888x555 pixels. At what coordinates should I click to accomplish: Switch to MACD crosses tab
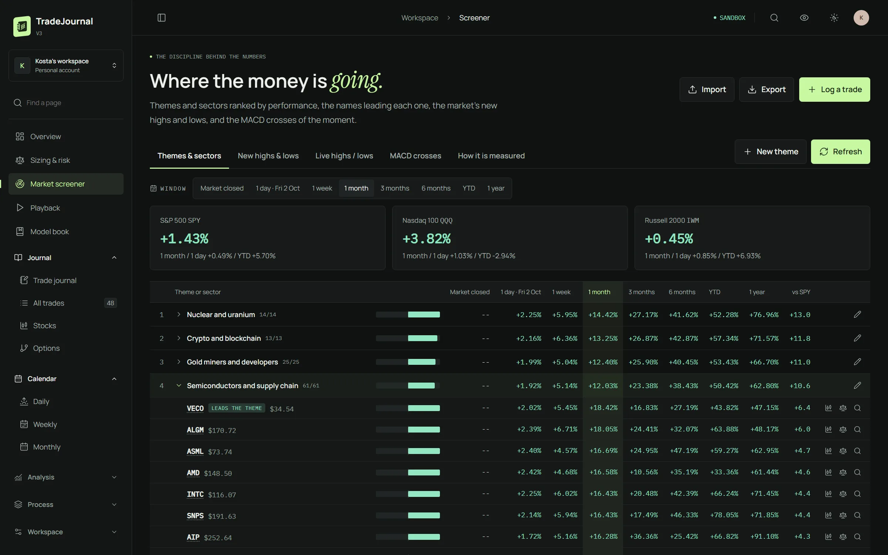click(416, 156)
